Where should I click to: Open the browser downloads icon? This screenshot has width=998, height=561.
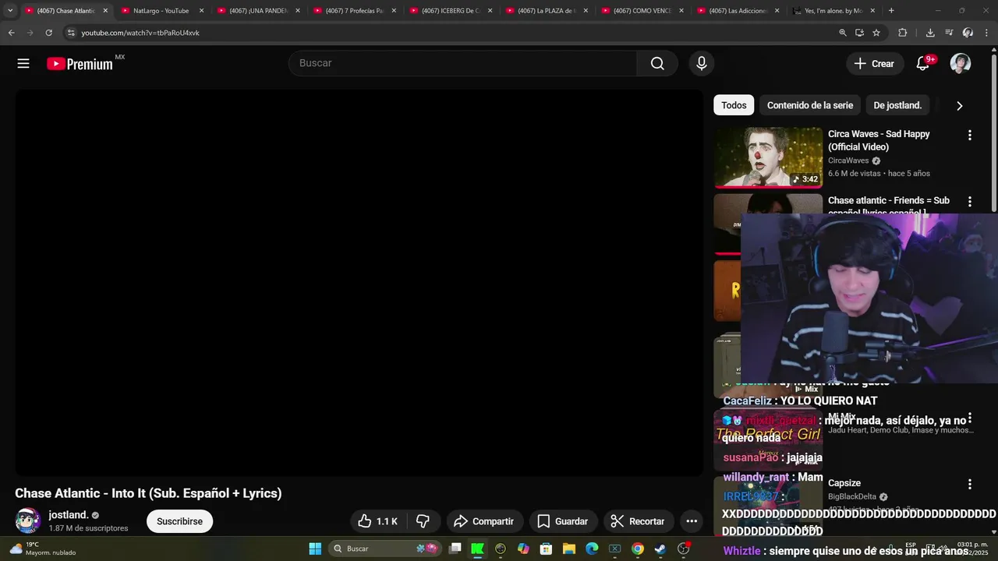(x=930, y=33)
